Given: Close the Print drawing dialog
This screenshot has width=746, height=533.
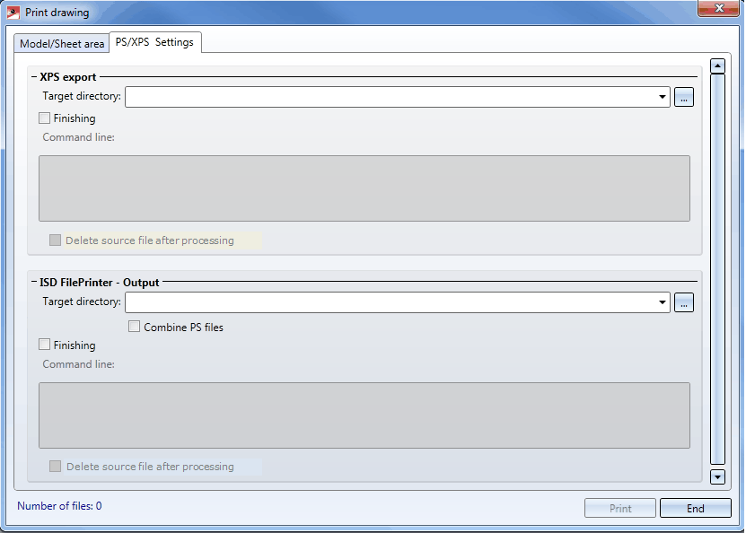Looking at the screenshot, I should coord(717,10).
